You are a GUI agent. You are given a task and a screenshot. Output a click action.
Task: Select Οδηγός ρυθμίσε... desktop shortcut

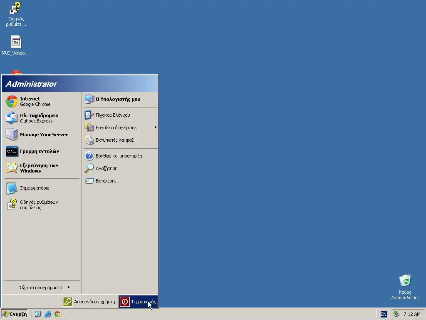16,14
